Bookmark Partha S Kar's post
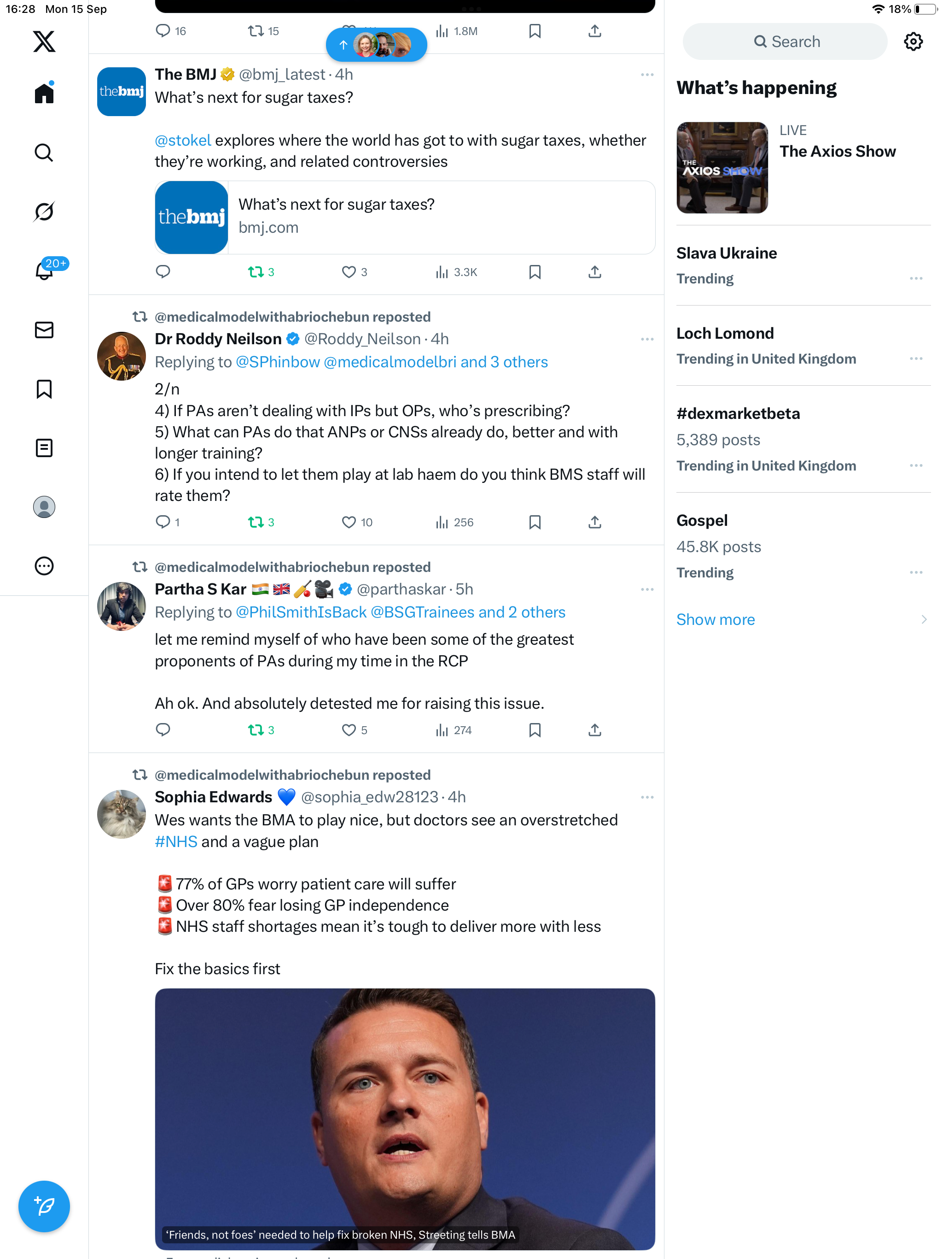Screen dimensions: 943x1259 535,730
